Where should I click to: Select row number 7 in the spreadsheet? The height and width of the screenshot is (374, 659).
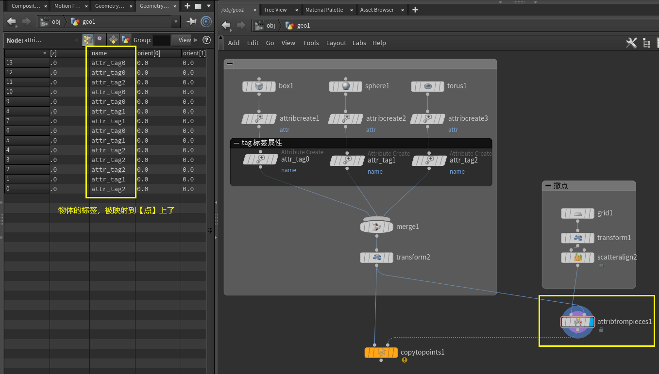pos(27,121)
